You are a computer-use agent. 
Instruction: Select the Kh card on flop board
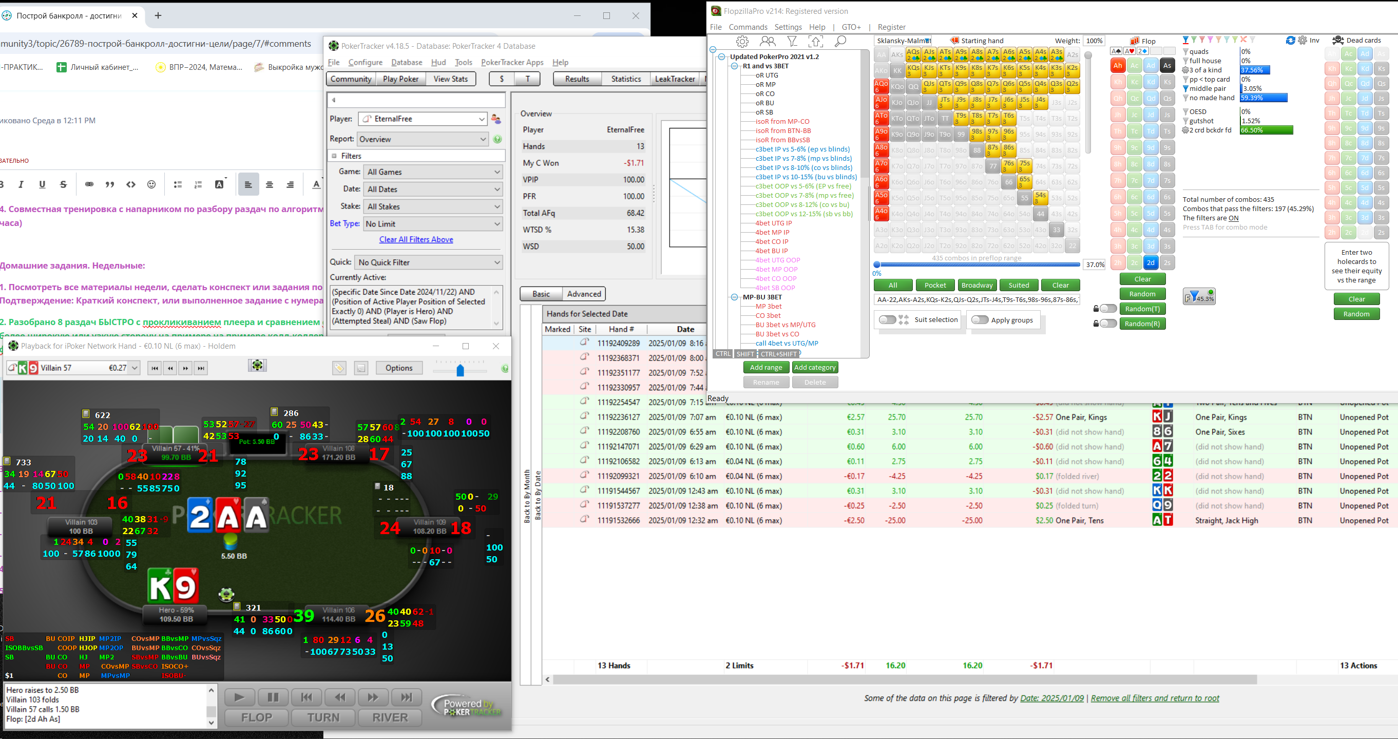pos(1117,82)
